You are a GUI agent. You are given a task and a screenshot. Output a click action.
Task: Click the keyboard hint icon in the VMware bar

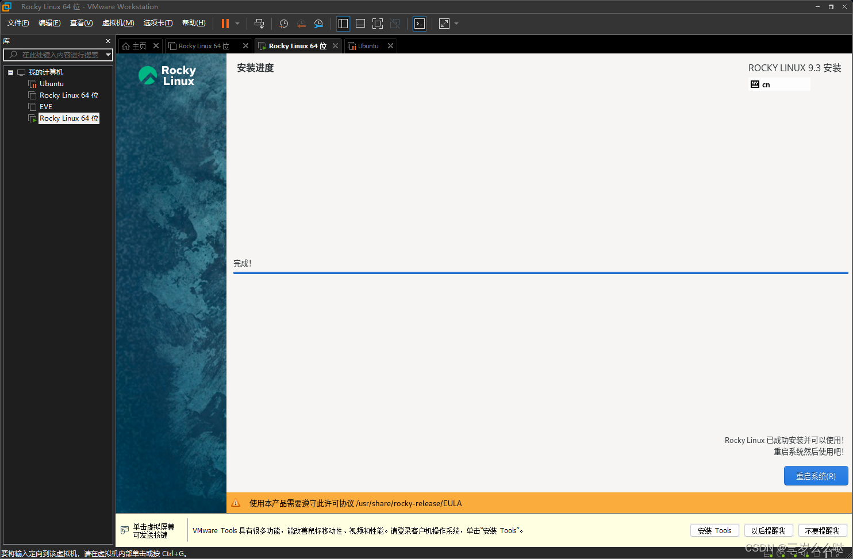point(125,530)
